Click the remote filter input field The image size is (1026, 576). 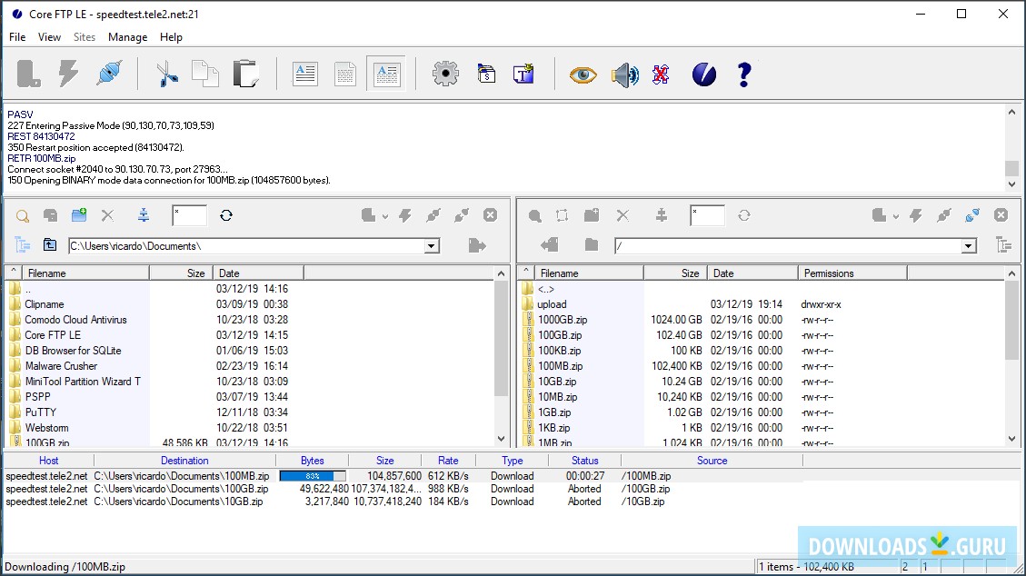coord(707,215)
